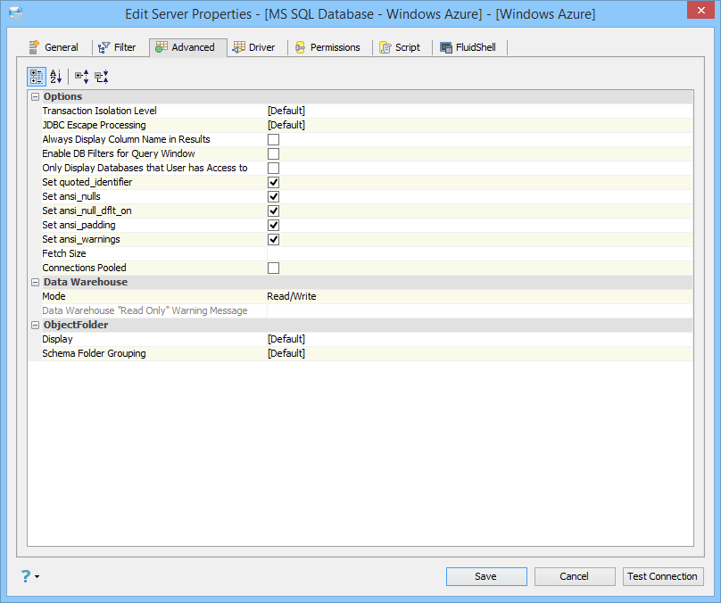721x603 pixels.
Task: Select the Advanced tab
Action: 187,47
